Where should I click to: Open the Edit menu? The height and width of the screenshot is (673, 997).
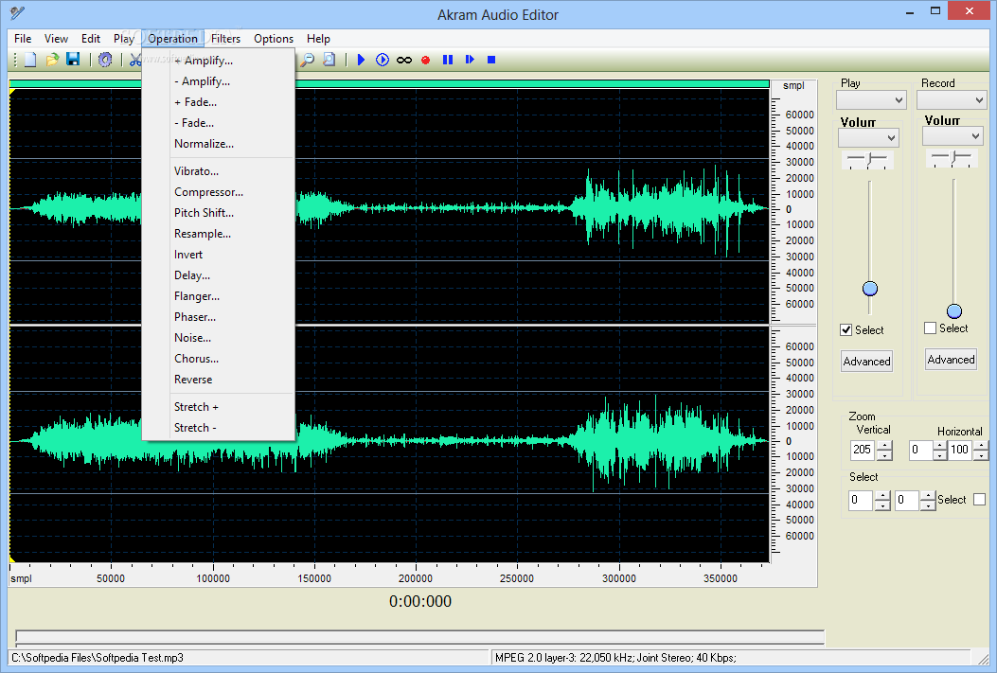pyautogui.click(x=90, y=39)
